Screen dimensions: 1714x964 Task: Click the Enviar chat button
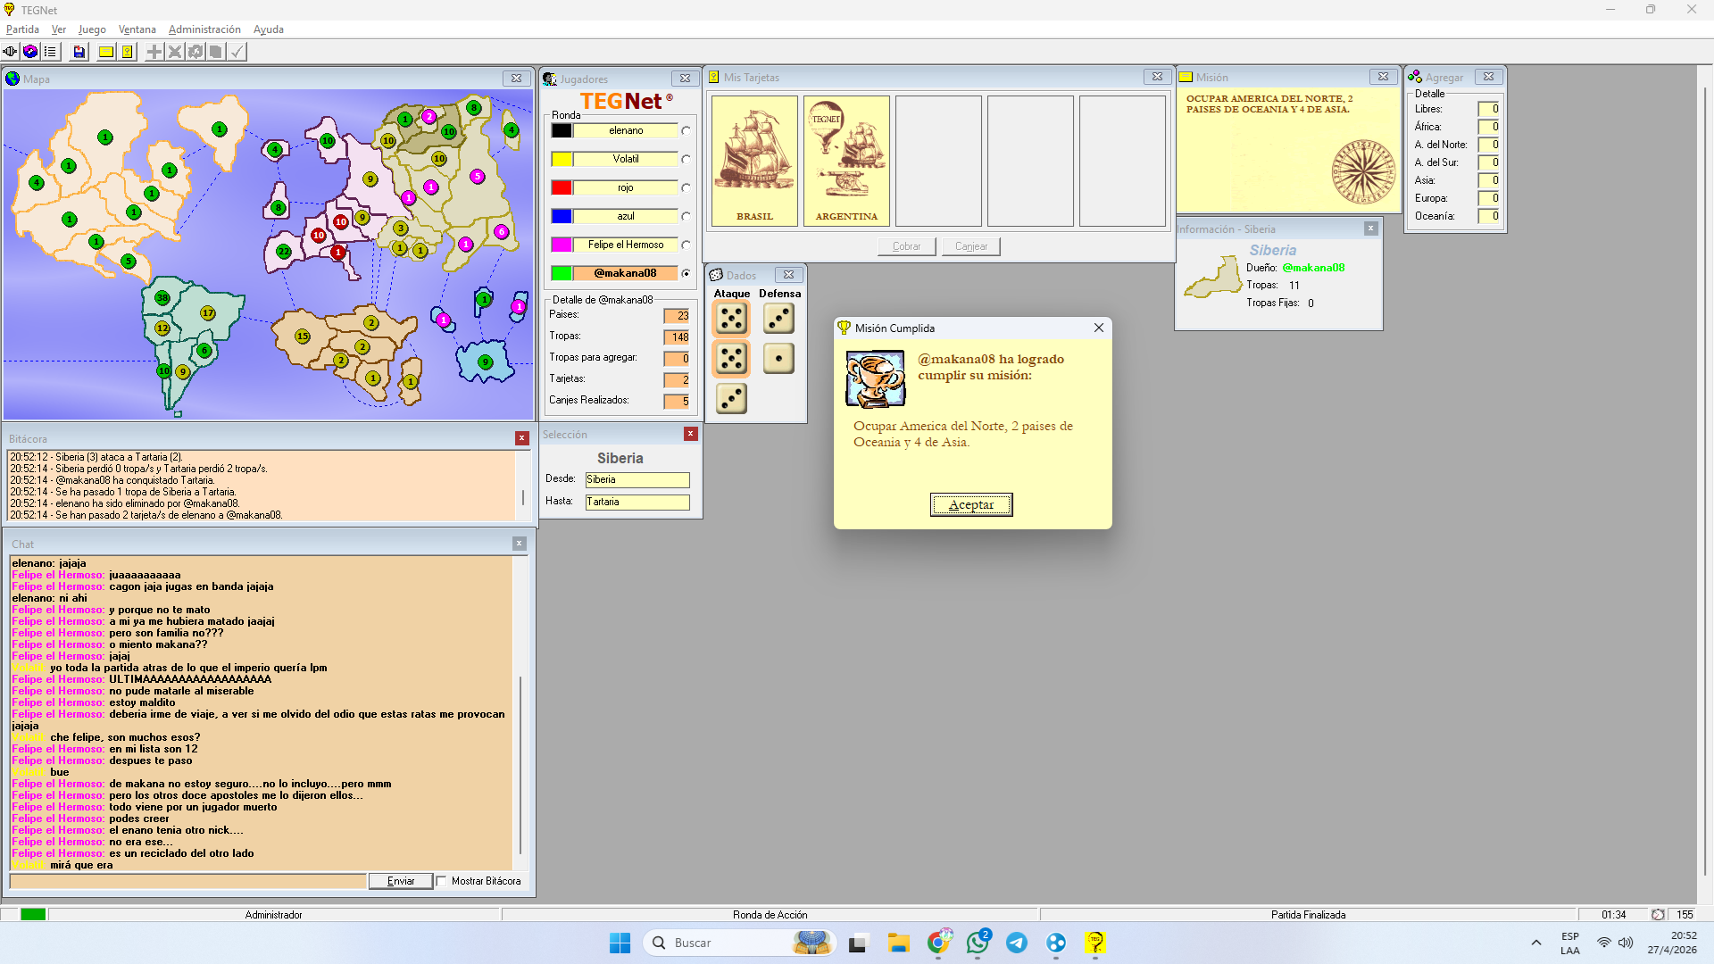pyautogui.click(x=401, y=881)
